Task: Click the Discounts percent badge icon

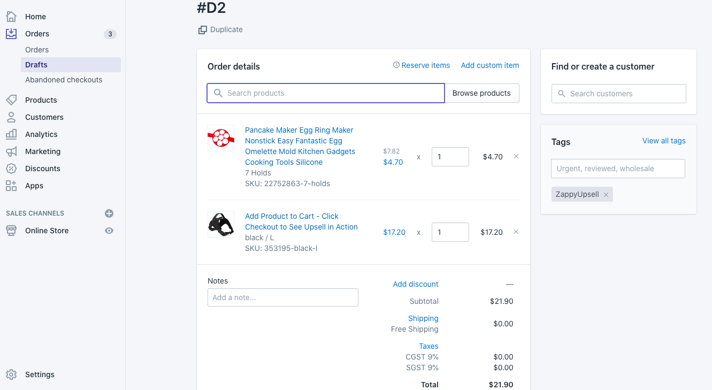Action: pyautogui.click(x=11, y=169)
